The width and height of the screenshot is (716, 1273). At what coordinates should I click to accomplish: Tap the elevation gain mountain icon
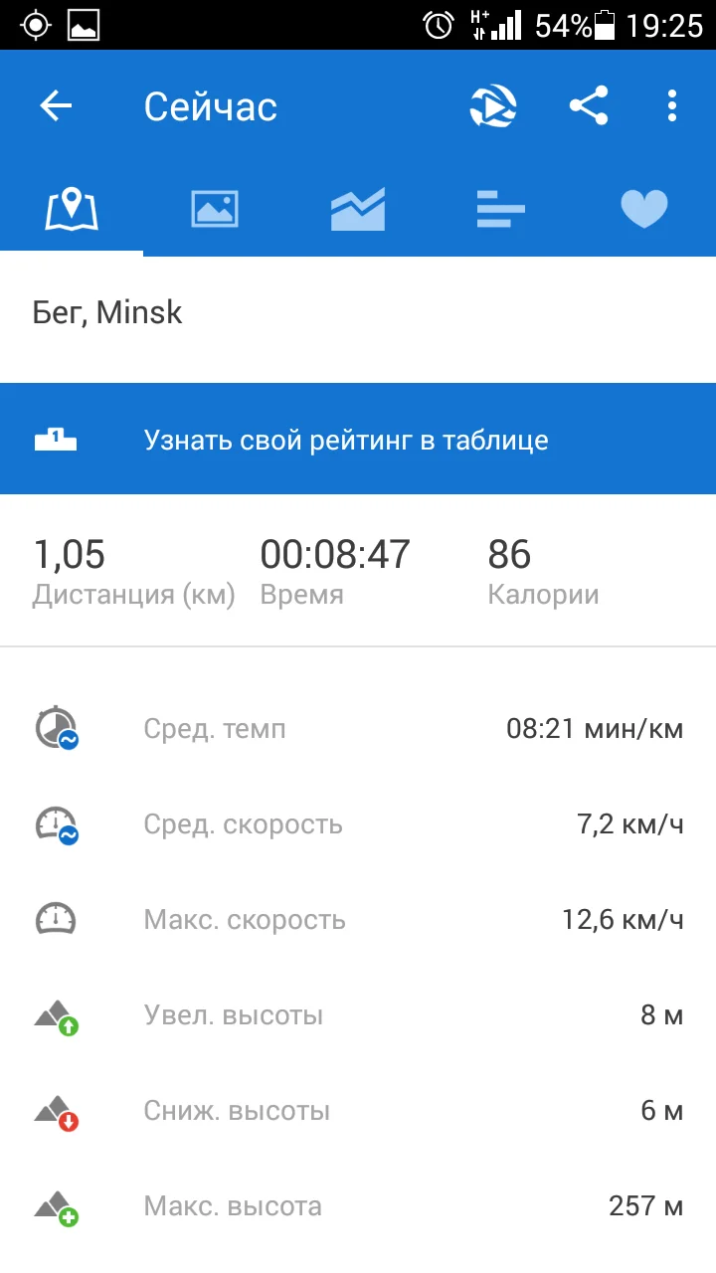pyautogui.click(x=57, y=1015)
